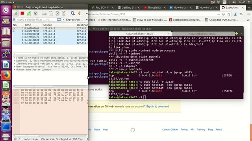Open the Firefox hamburger menu
This screenshot has width=252, height=141.
pos(248,14)
